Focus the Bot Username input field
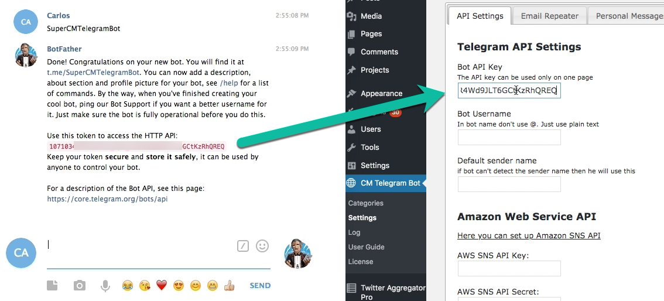This screenshot has width=664, height=301. (509, 137)
